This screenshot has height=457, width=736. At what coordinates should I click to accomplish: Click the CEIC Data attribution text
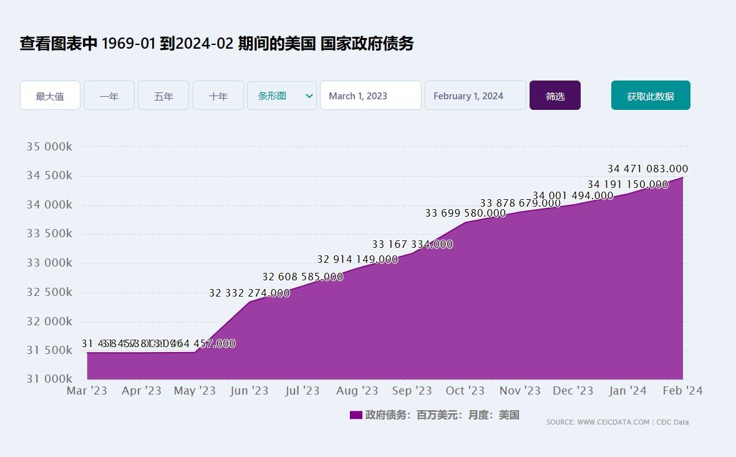[672, 422]
